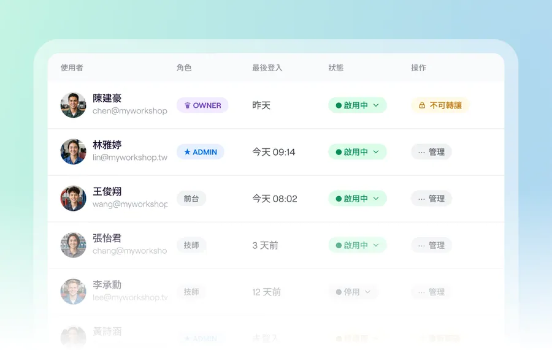Screen dimensions: 552x350
Task: Expand 林雅婷's 啟用中 status chevron
Action: [x=376, y=152]
